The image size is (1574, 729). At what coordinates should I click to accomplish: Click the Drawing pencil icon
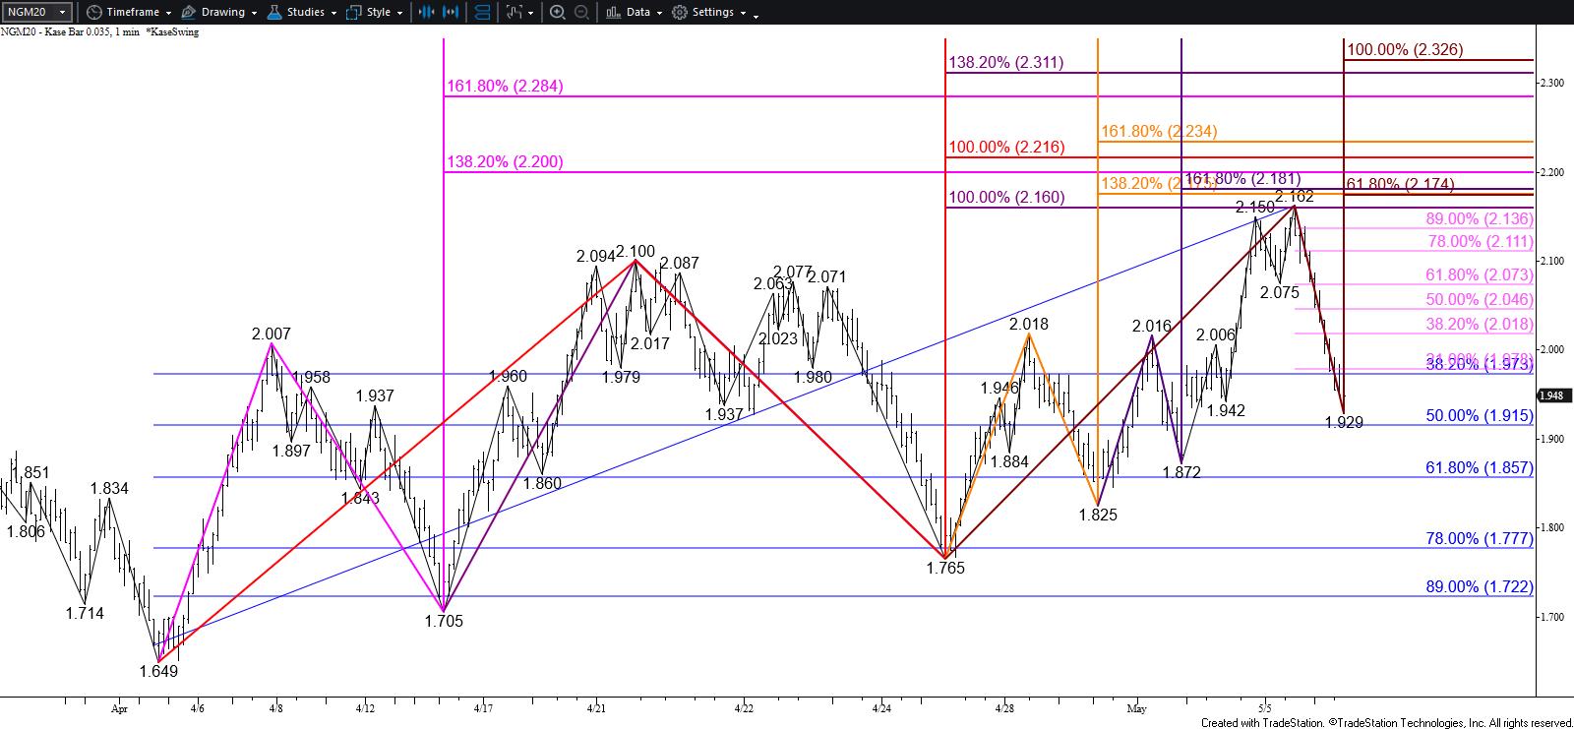click(189, 12)
